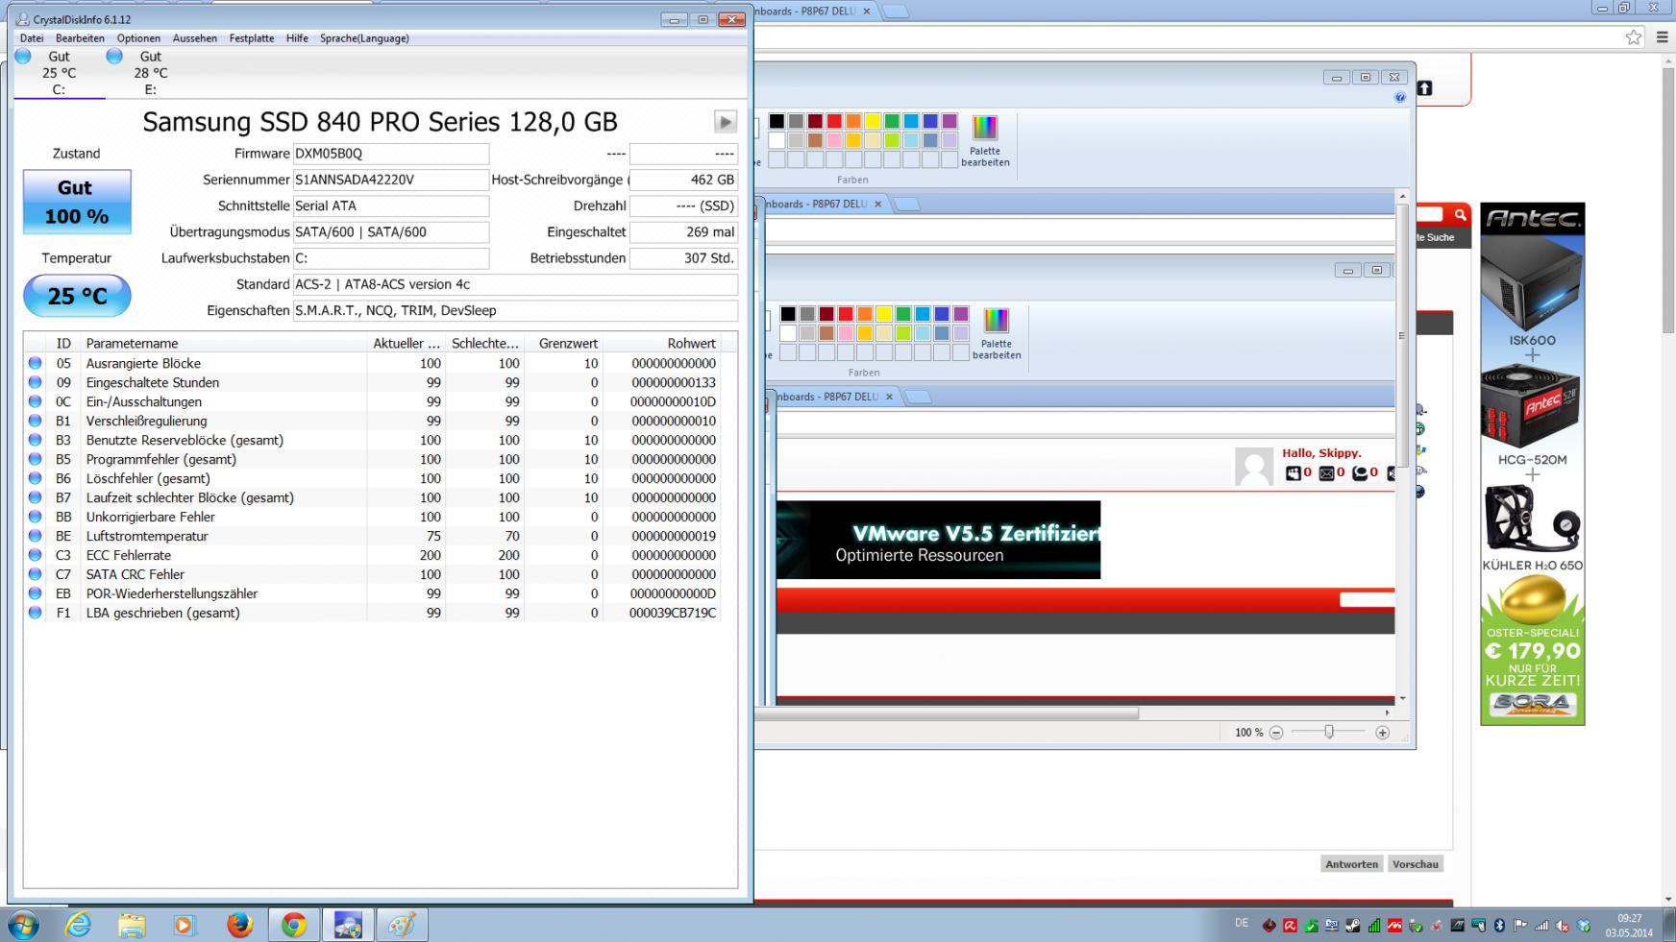Click the Host-Schreibvorgänge value 462 GB
The image size is (1676, 942).
[683, 180]
